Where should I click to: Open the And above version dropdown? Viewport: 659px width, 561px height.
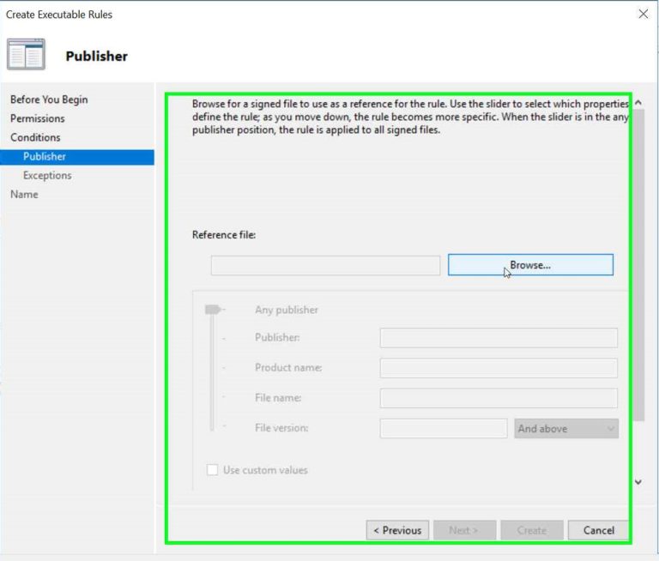[566, 428]
